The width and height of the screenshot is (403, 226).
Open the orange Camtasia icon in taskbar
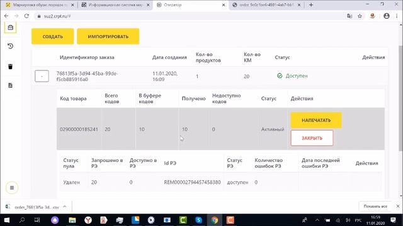tap(230, 220)
